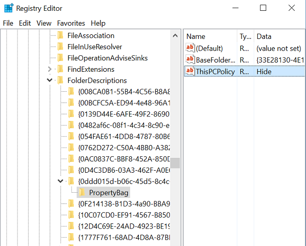Select the FindExtensions folder icon
Screen dimensions: 306x246
click(60, 69)
